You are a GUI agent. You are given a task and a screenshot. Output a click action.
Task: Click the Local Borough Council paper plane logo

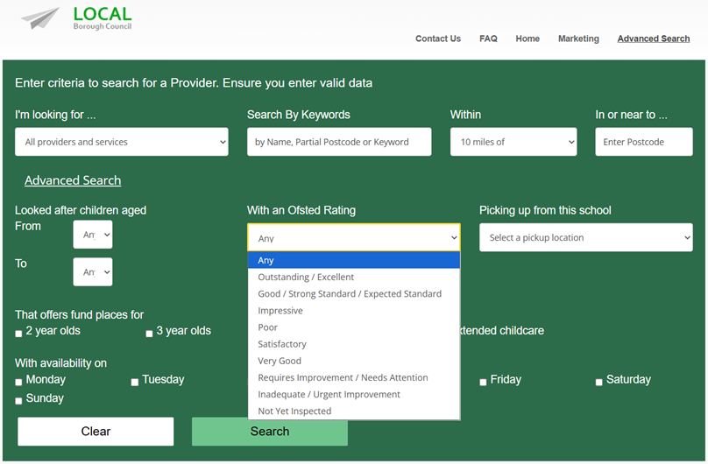coord(41,18)
